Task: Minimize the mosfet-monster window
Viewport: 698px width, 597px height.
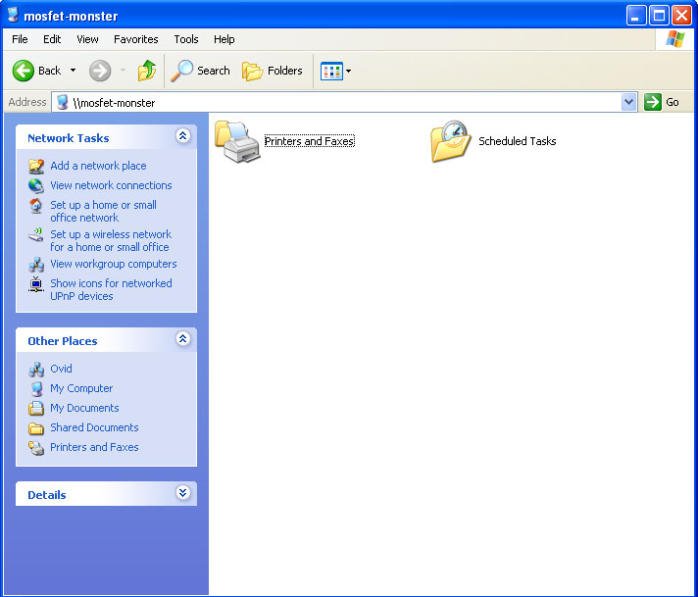Action: tap(635, 16)
